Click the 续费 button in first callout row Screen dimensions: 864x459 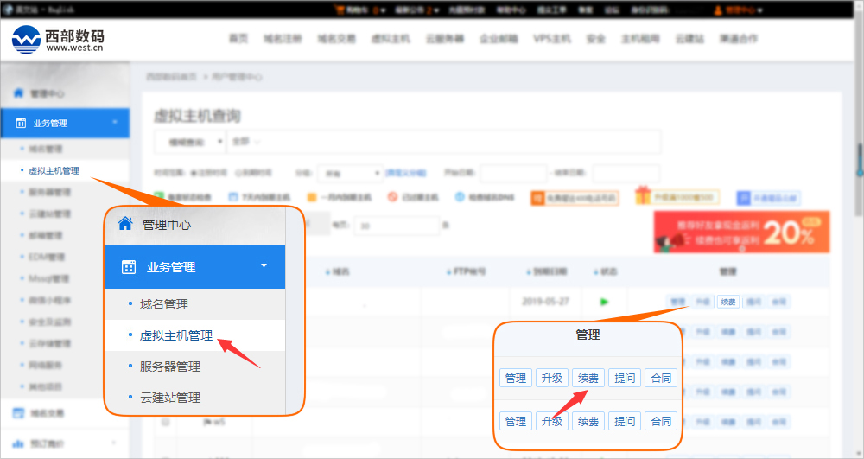pos(588,378)
